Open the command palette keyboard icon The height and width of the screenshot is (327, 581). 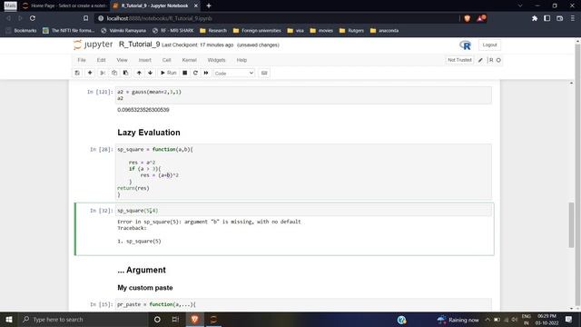(x=264, y=73)
